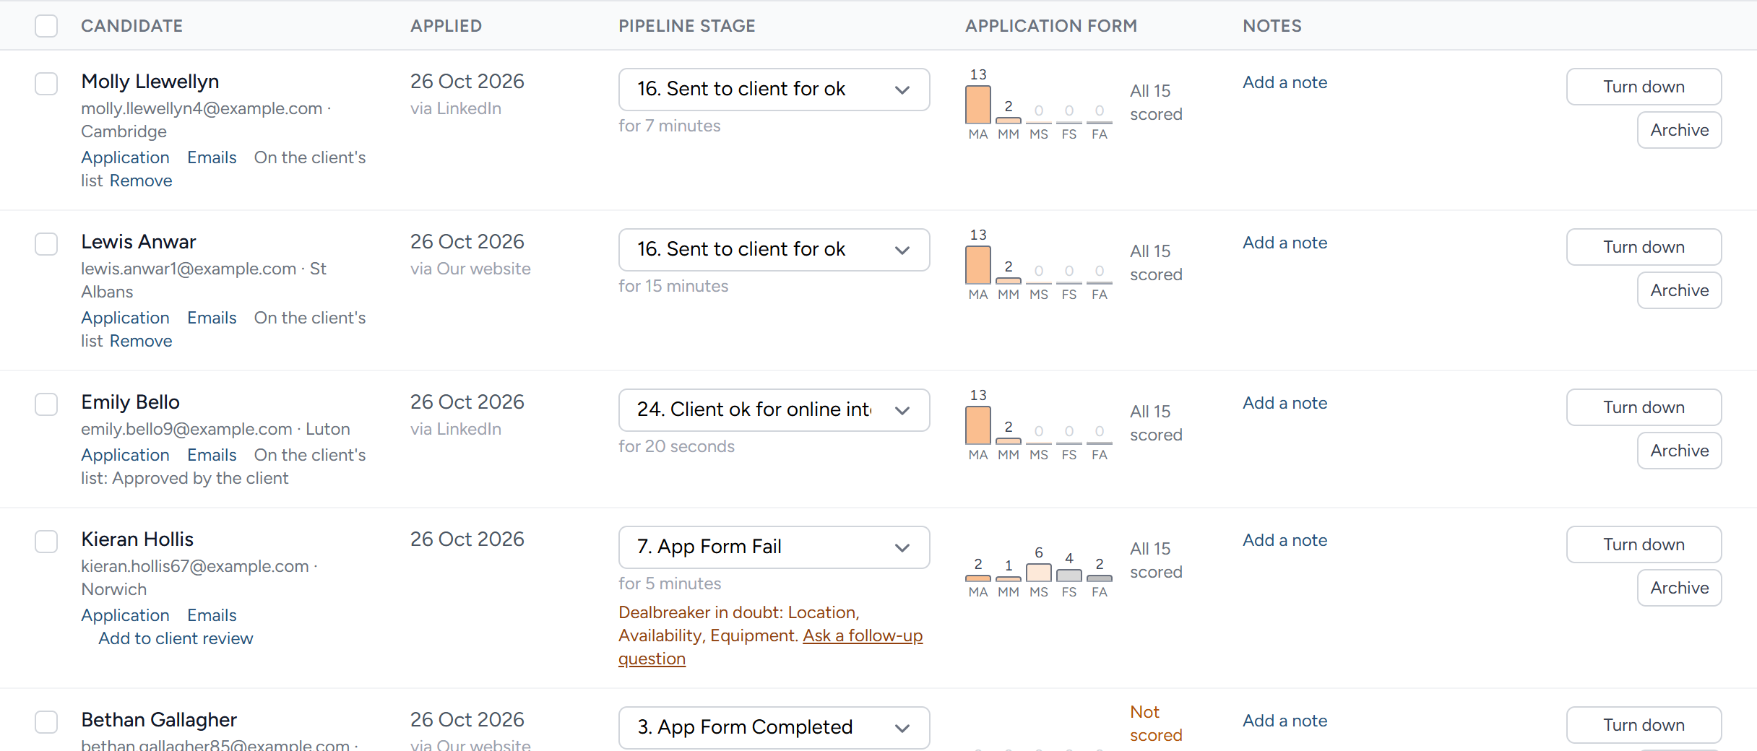Turn down Emily Bello
1757x751 pixels.
point(1644,407)
